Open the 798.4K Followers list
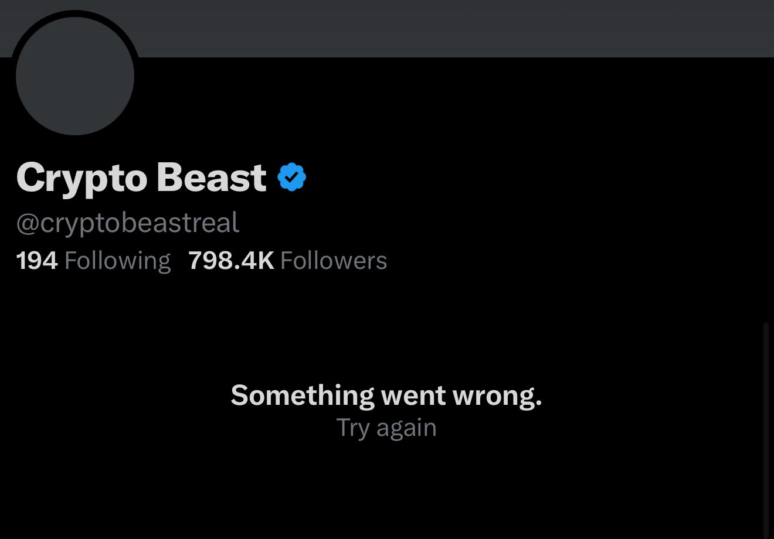 [287, 261]
